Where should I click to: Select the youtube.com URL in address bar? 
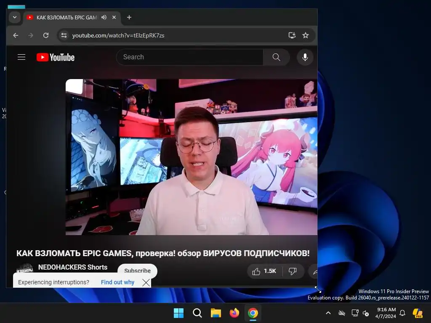pyautogui.click(x=118, y=35)
